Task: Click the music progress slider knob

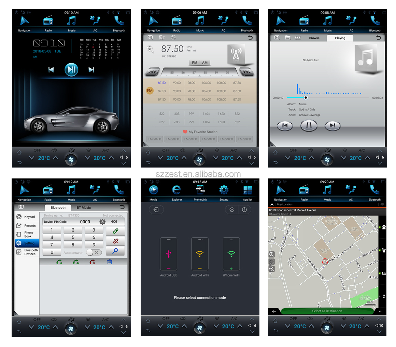Action: pyautogui.click(x=306, y=97)
